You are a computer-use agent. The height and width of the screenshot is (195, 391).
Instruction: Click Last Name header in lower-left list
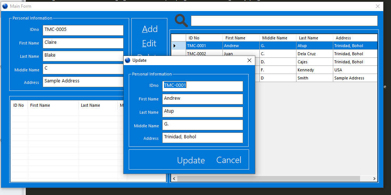(98, 105)
